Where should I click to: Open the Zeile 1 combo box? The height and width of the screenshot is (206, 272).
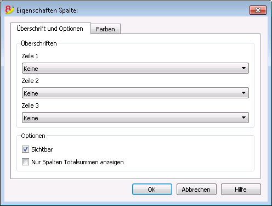click(135, 68)
